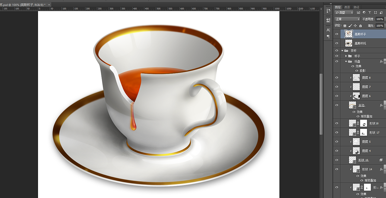Hide the 图层 7 layer
Screen dimensions: 386x198
pos(337,87)
